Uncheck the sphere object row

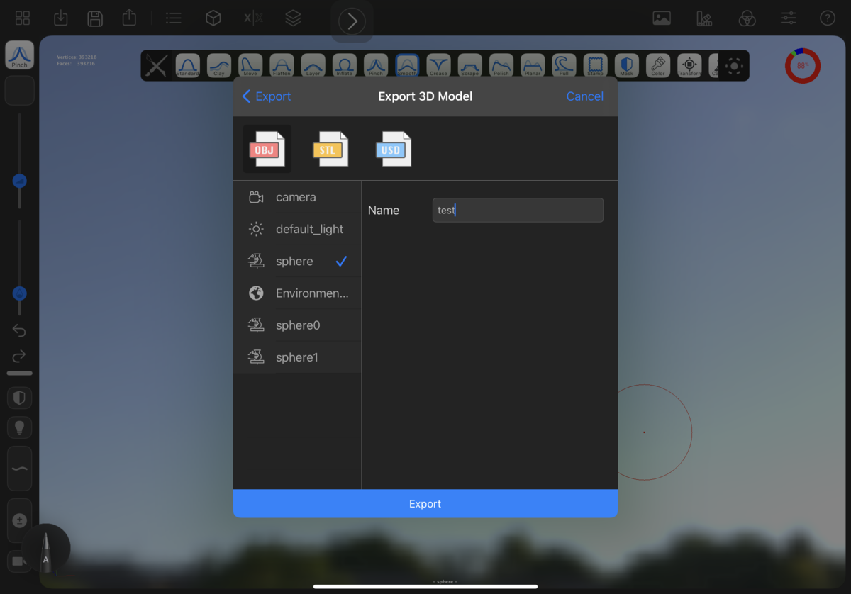[297, 261]
